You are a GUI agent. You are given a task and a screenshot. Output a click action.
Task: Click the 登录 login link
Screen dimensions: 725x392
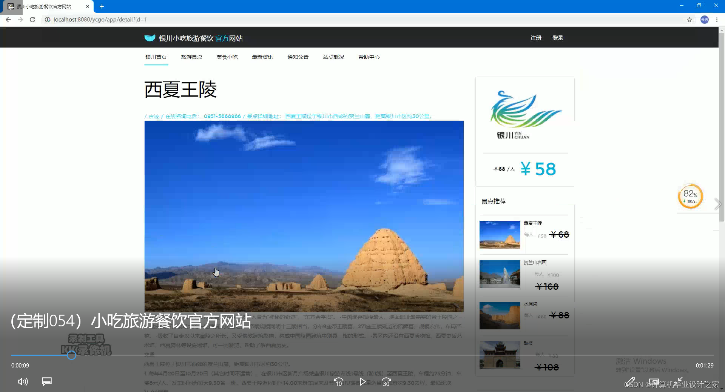point(558,38)
